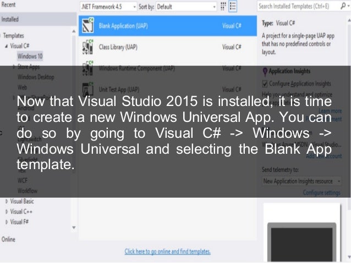Open the Configure settings link
Viewport: 351px width, 263px height.
[322, 193]
